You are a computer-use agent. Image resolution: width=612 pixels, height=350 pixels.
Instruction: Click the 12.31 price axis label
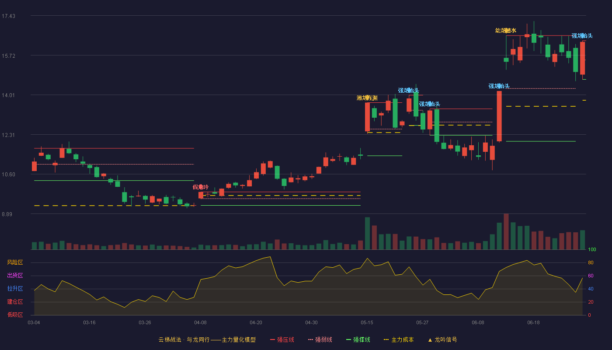[8, 135]
